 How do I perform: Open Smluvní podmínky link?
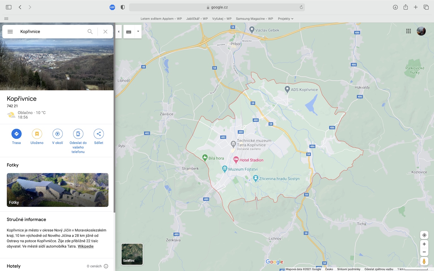click(x=349, y=269)
